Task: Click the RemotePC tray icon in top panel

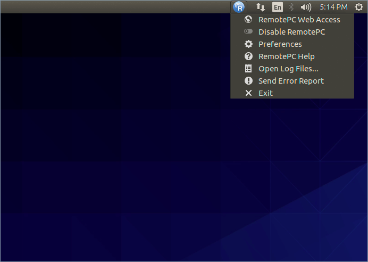Action: click(239, 7)
